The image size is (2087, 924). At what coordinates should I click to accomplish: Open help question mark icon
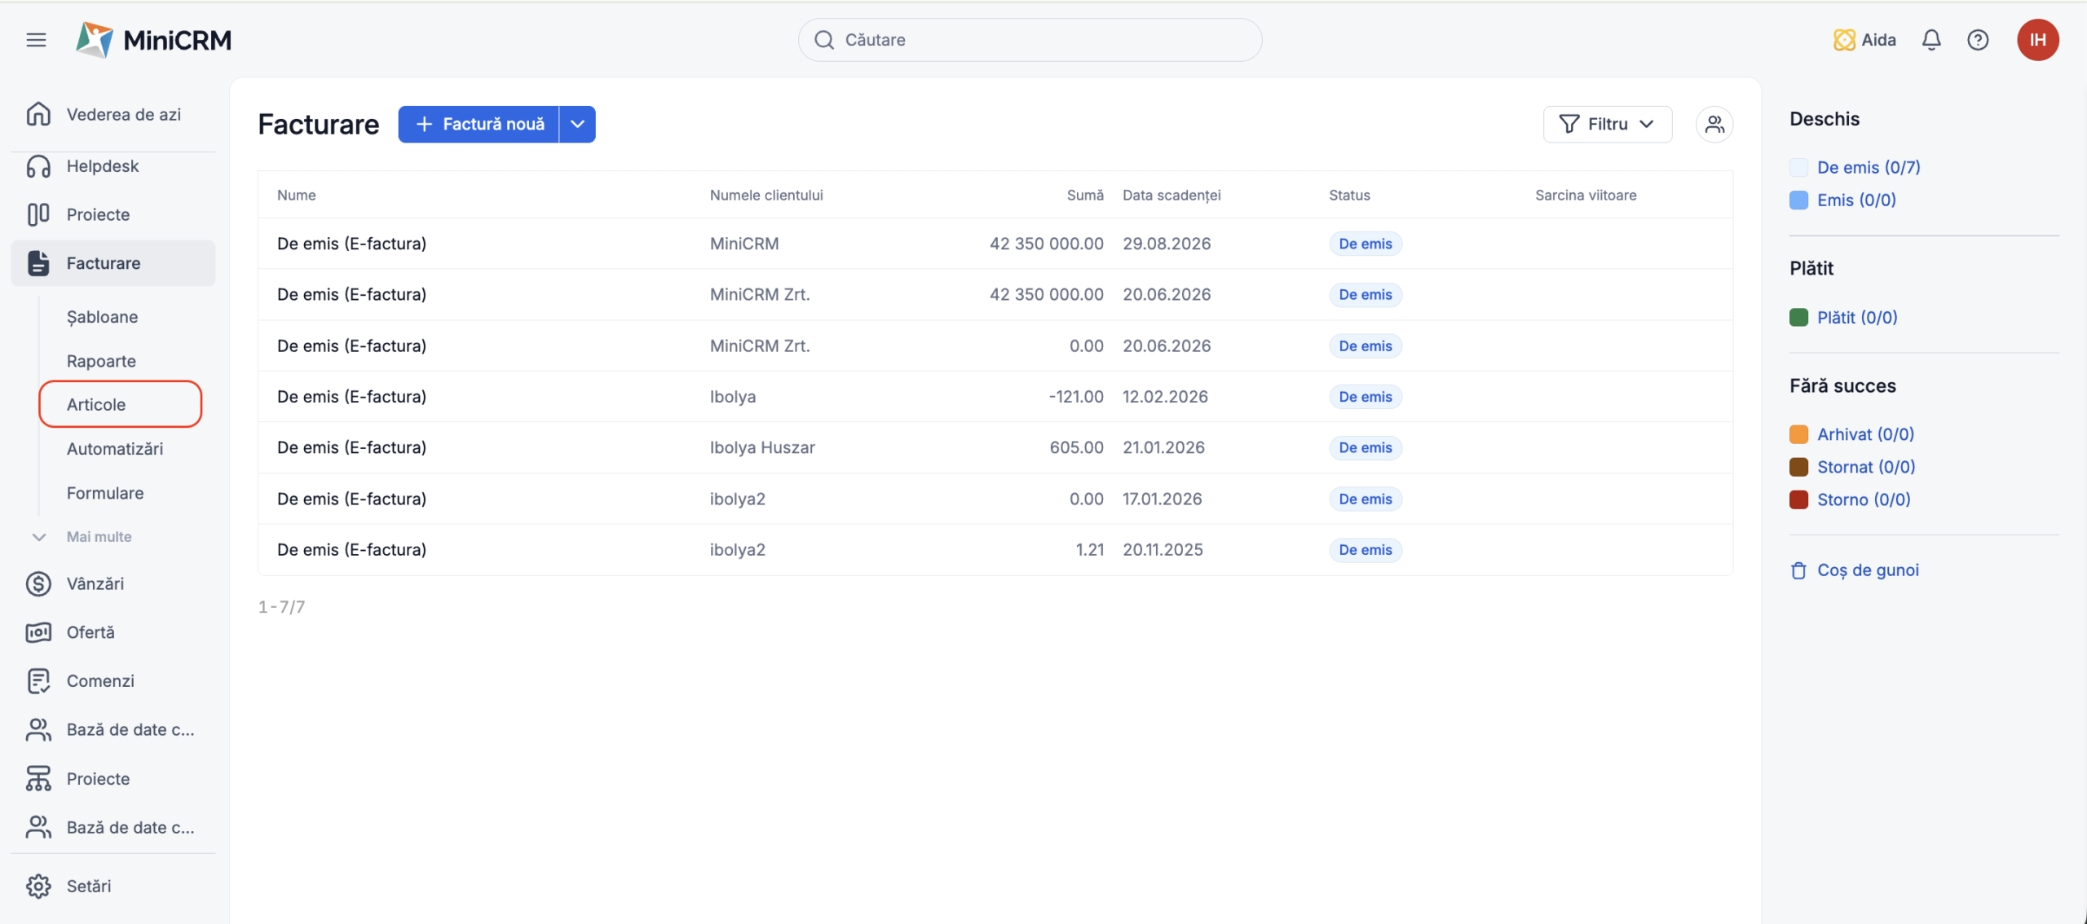click(x=1978, y=40)
